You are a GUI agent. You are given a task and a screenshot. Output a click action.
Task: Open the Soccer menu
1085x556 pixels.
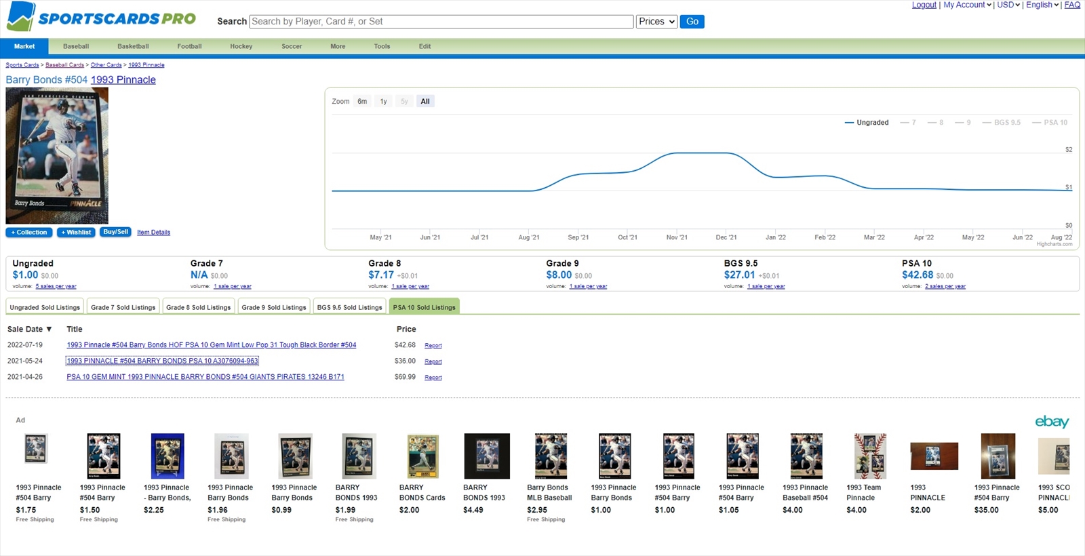point(292,47)
